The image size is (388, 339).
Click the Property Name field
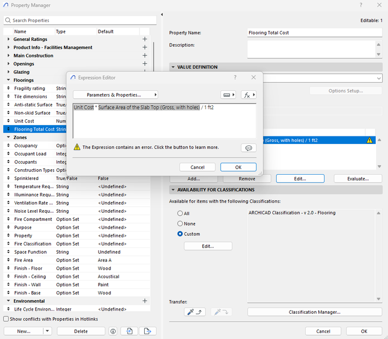314,33
